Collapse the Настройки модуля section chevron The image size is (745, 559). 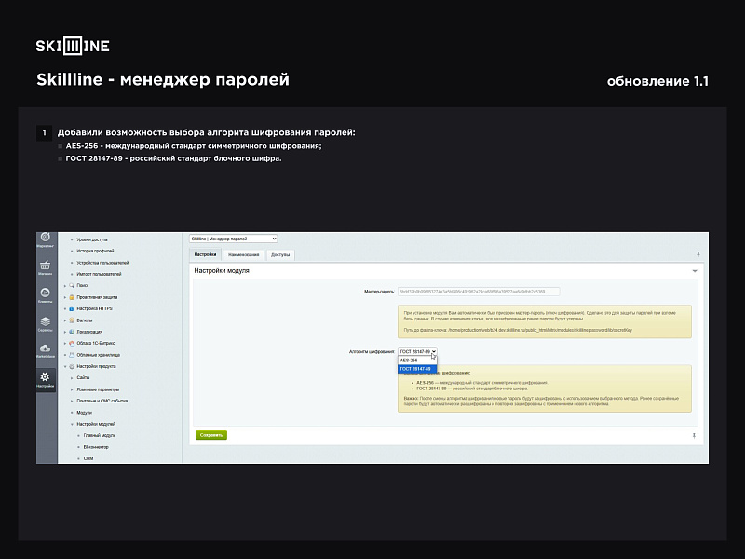pyautogui.click(x=694, y=268)
